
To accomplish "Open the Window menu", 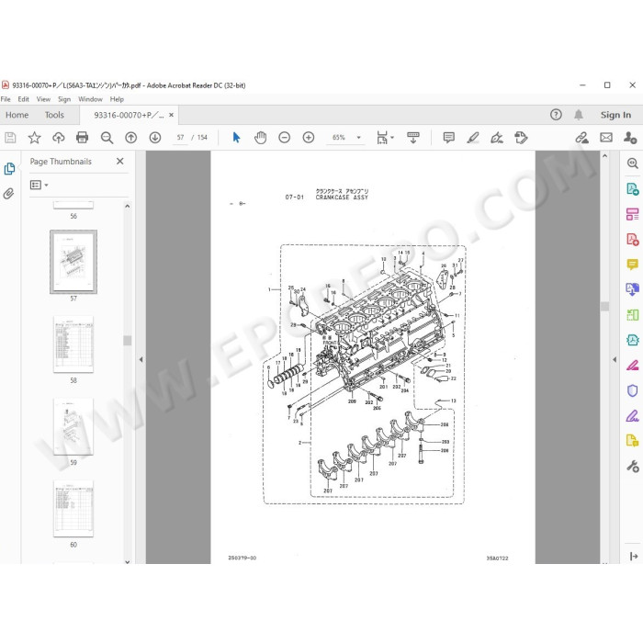I will (x=90, y=99).
